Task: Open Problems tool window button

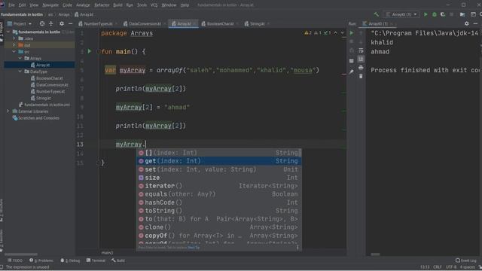Action: pos(41,260)
